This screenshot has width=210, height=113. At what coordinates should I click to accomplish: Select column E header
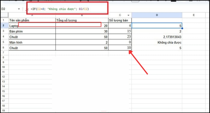point(193,15)
